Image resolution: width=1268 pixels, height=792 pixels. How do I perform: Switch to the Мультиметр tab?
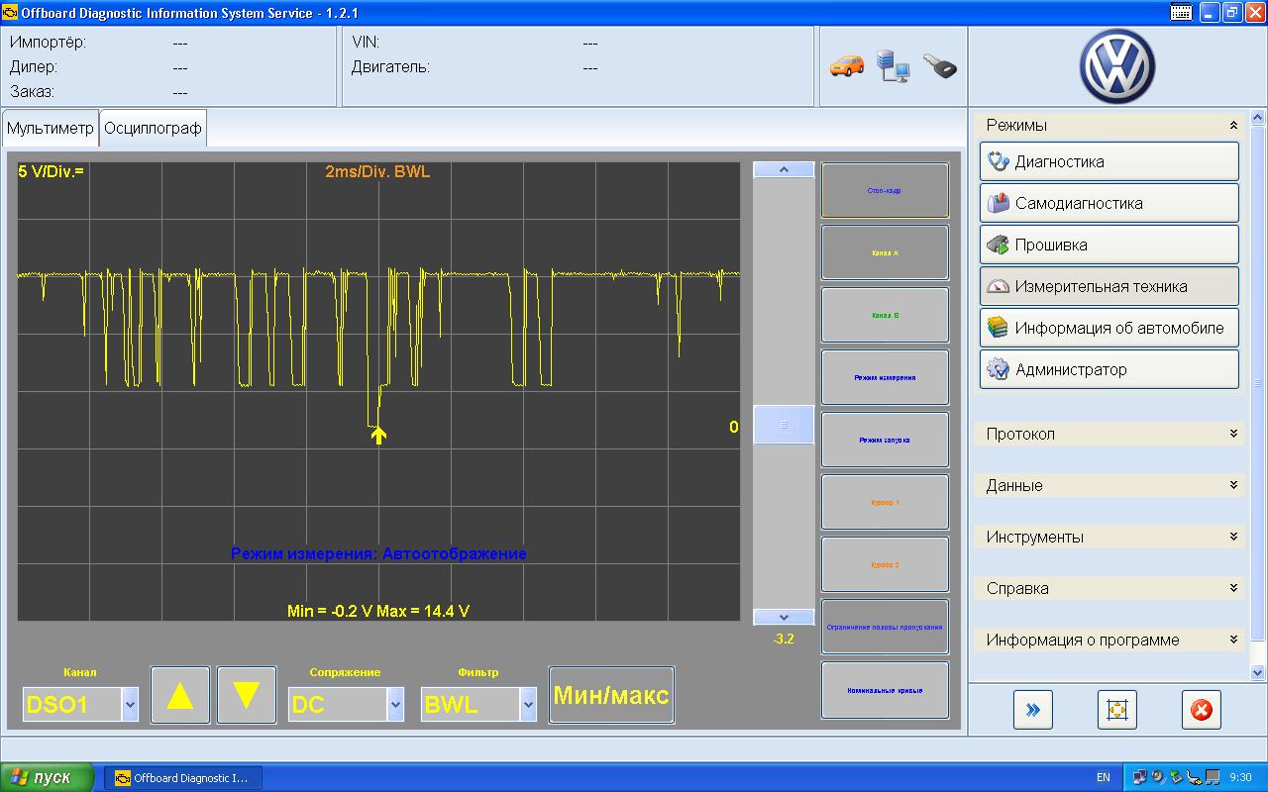(x=51, y=128)
